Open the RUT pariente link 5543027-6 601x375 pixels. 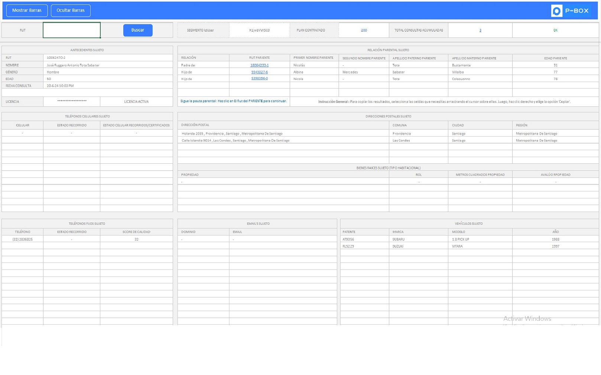click(259, 72)
